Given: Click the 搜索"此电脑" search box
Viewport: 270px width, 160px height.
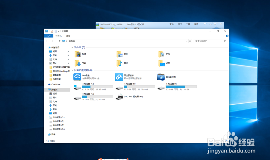Looking at the screenshot, I should click(x=210, y=41).
